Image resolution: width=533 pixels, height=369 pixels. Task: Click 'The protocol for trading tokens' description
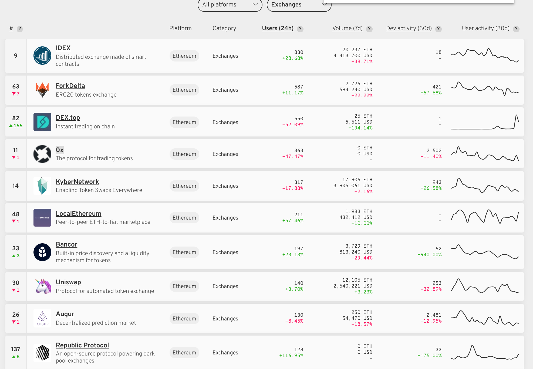coord(94,158)
